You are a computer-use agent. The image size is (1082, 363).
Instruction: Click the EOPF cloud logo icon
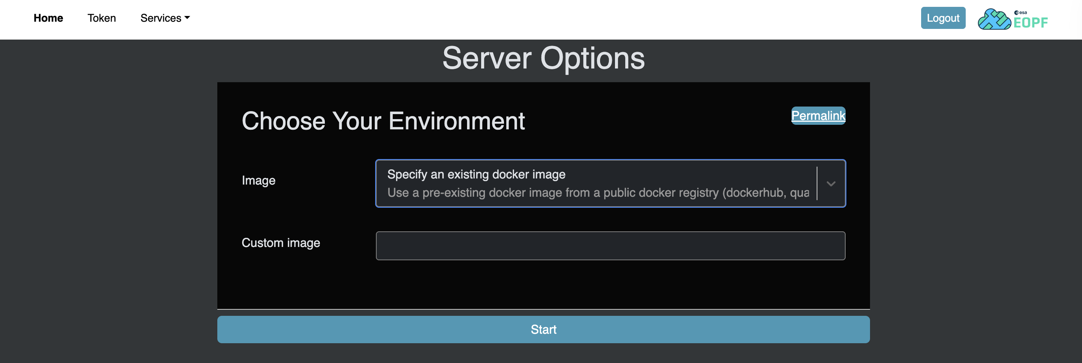994,19
